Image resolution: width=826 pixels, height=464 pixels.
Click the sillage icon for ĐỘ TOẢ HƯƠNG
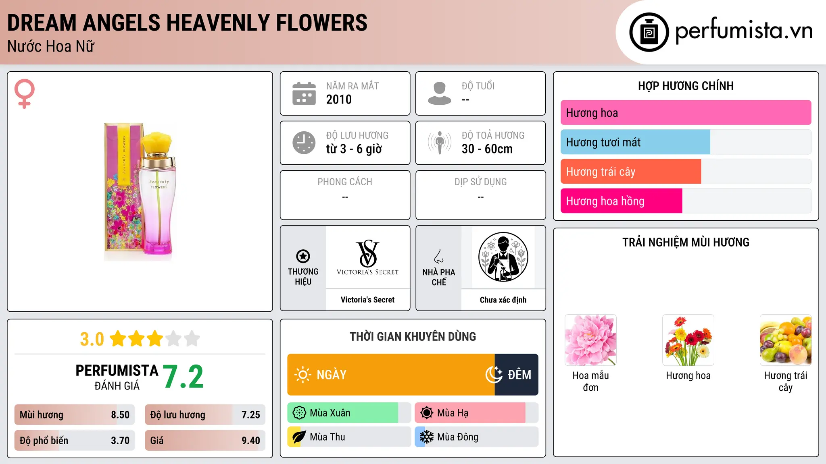(x=440, y=143)
